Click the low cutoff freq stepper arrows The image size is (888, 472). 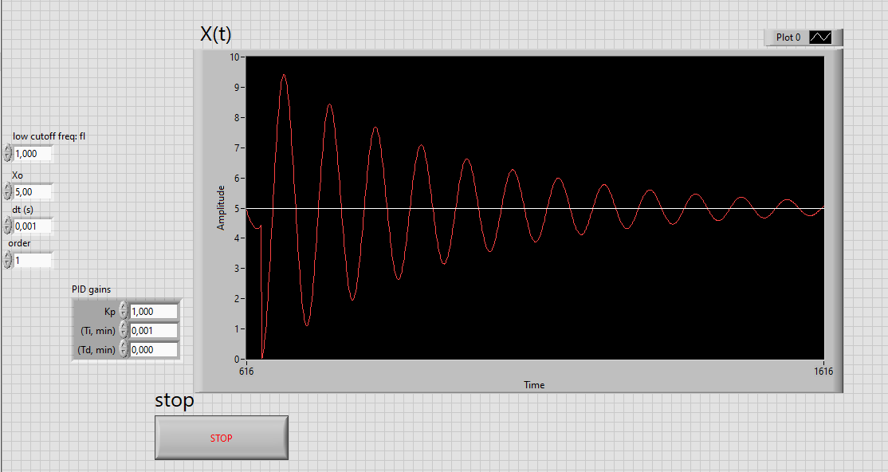coord(7,153)
